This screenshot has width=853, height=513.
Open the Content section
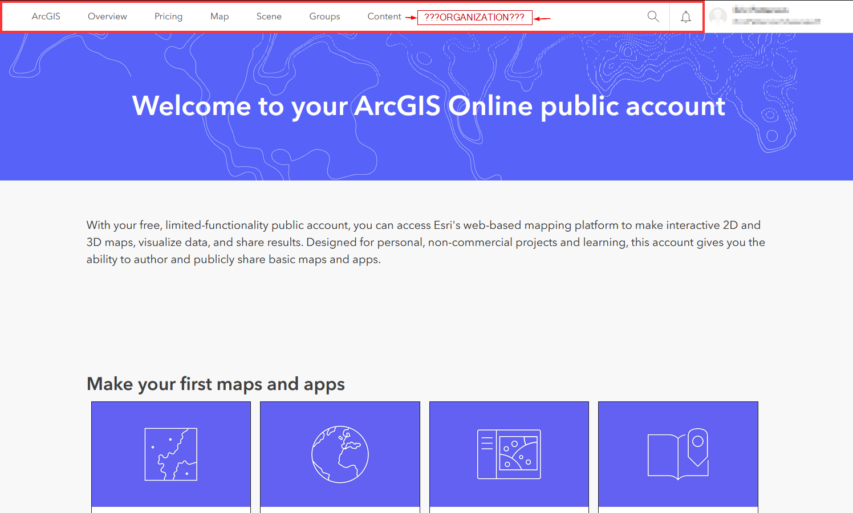(384, 17)
